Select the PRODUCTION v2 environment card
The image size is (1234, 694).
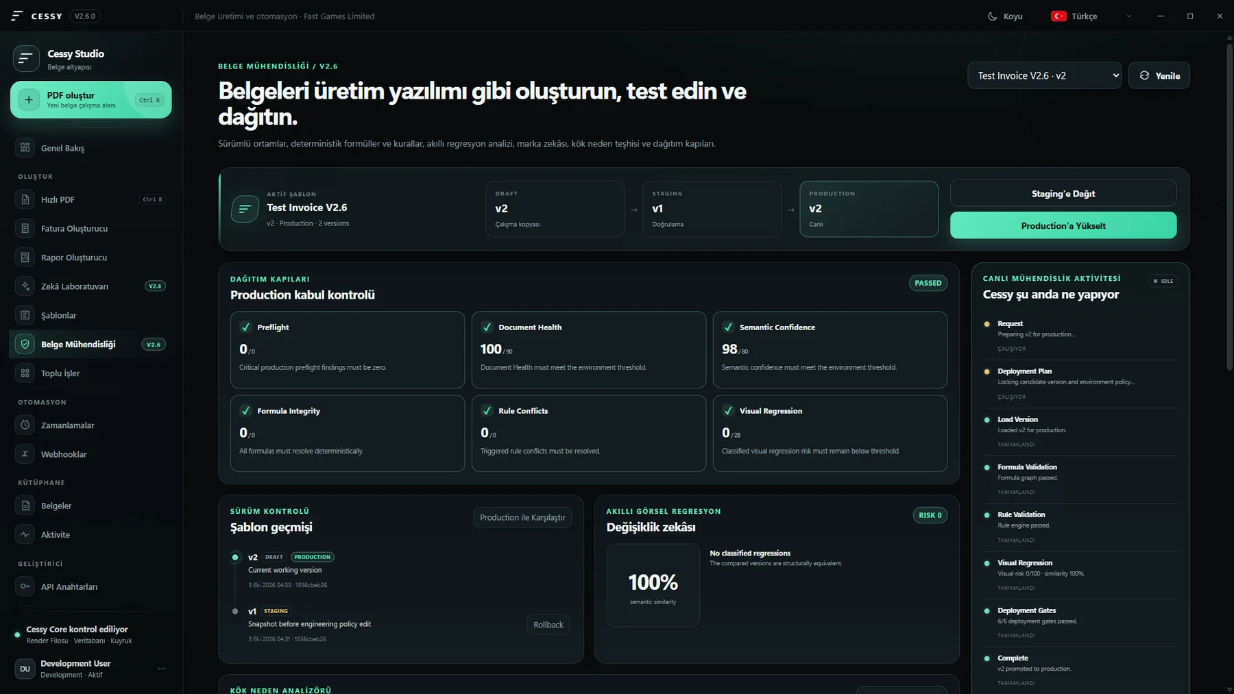(869, 209)
